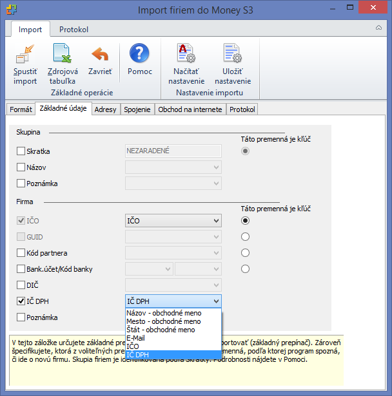This screenshot has height=396, width=392.
Task: Open the Názov dropdown in Skupina
Action: coord(173,167)
